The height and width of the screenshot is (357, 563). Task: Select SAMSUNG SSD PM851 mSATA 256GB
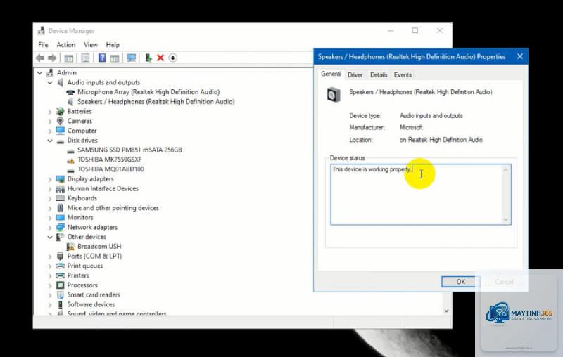(129, 150)
